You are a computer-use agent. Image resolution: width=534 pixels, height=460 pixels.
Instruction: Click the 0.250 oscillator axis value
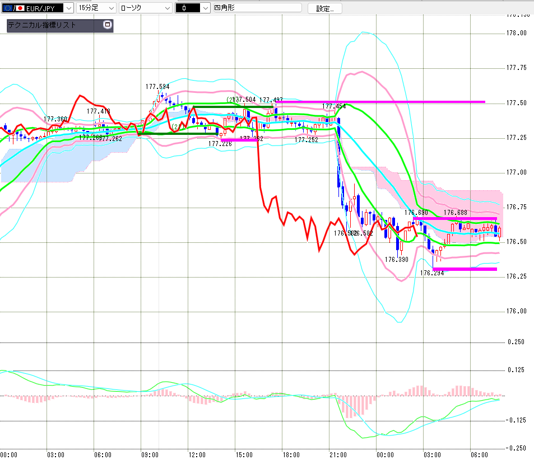[x=516, y=342]
